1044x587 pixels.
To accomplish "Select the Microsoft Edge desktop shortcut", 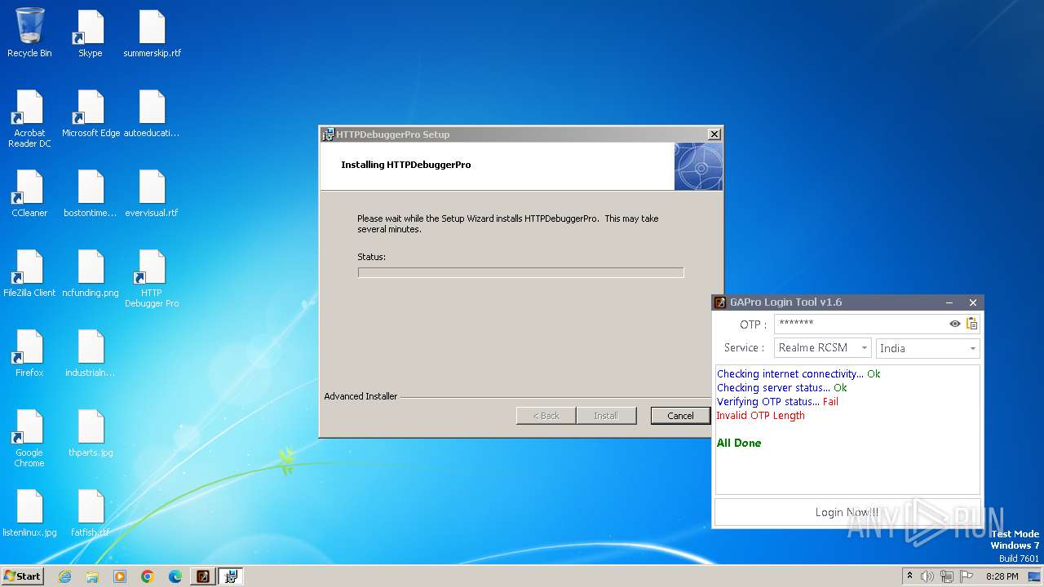I will pos(91,113).
